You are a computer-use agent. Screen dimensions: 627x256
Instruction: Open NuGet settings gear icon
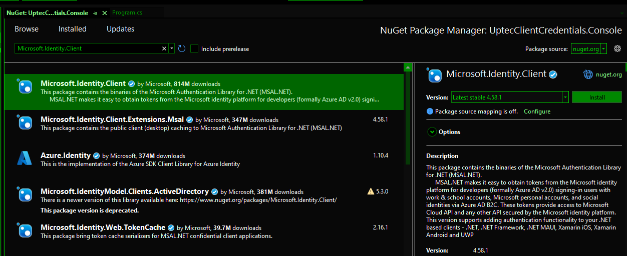pos(617,48)
